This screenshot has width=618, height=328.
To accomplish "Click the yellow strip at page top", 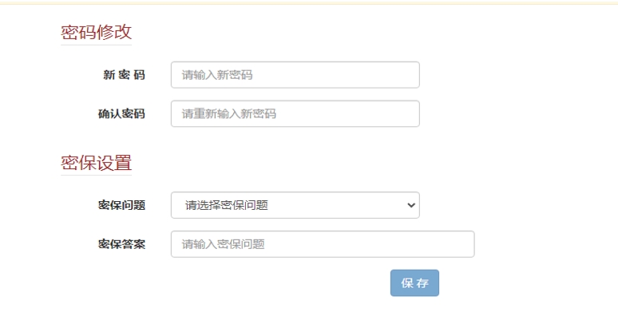I will coord(309,2).
